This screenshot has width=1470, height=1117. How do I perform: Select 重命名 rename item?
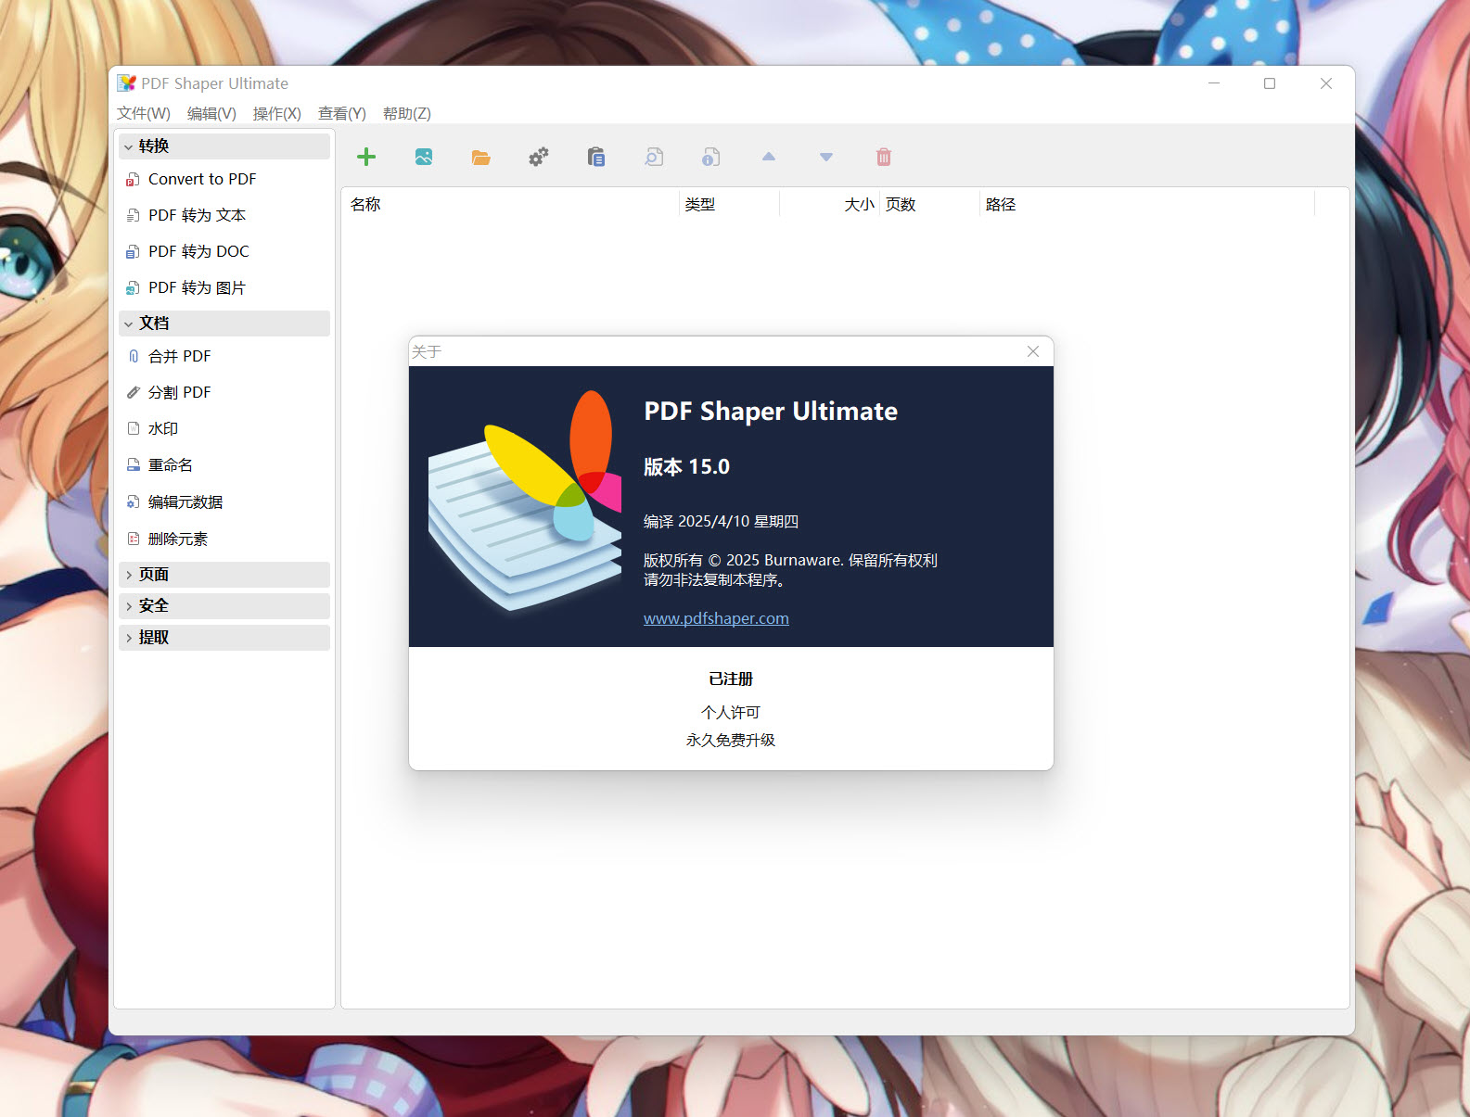224,464
